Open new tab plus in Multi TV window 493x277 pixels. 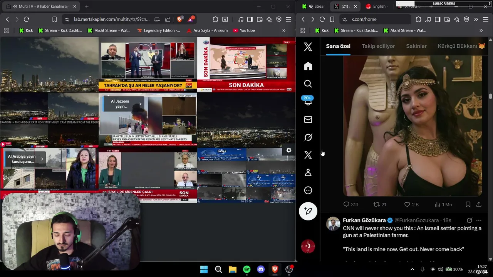(87, 7)
